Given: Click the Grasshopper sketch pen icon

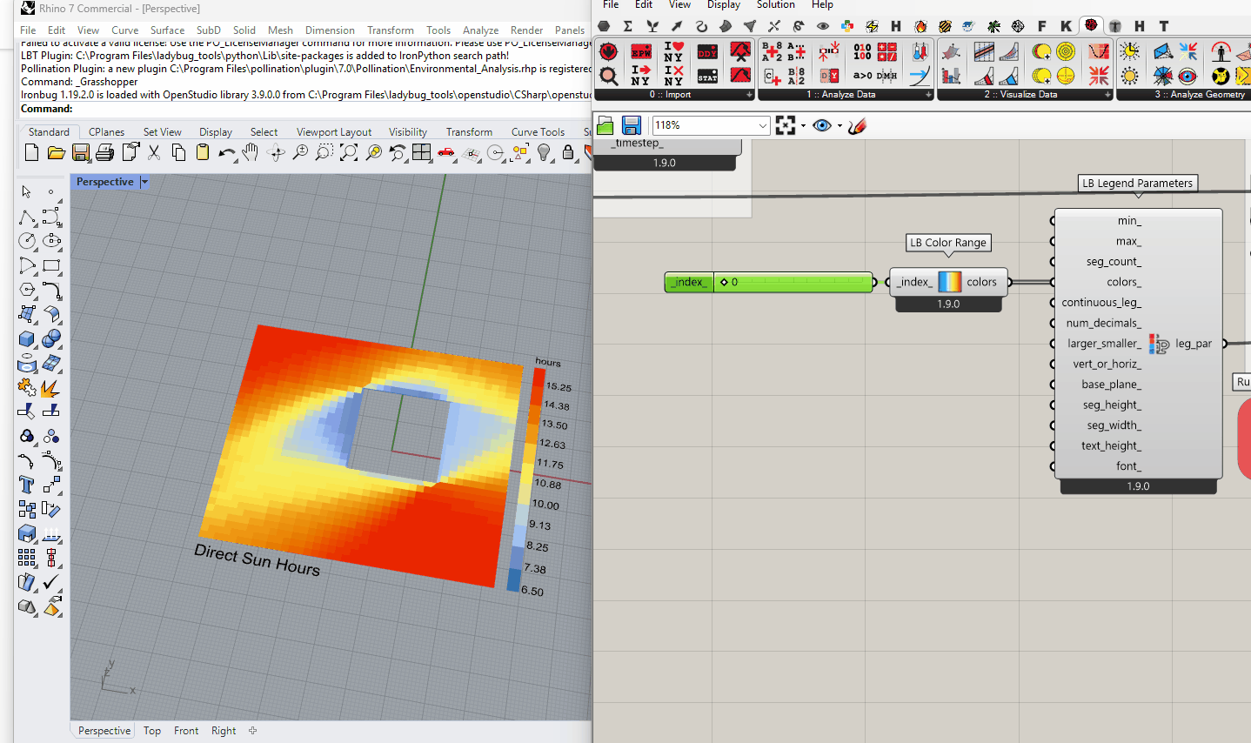Looking at the screenshot, I should [857, 126].
